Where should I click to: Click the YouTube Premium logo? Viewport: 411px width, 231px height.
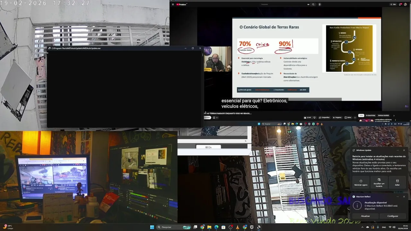[x=181, y=4]
